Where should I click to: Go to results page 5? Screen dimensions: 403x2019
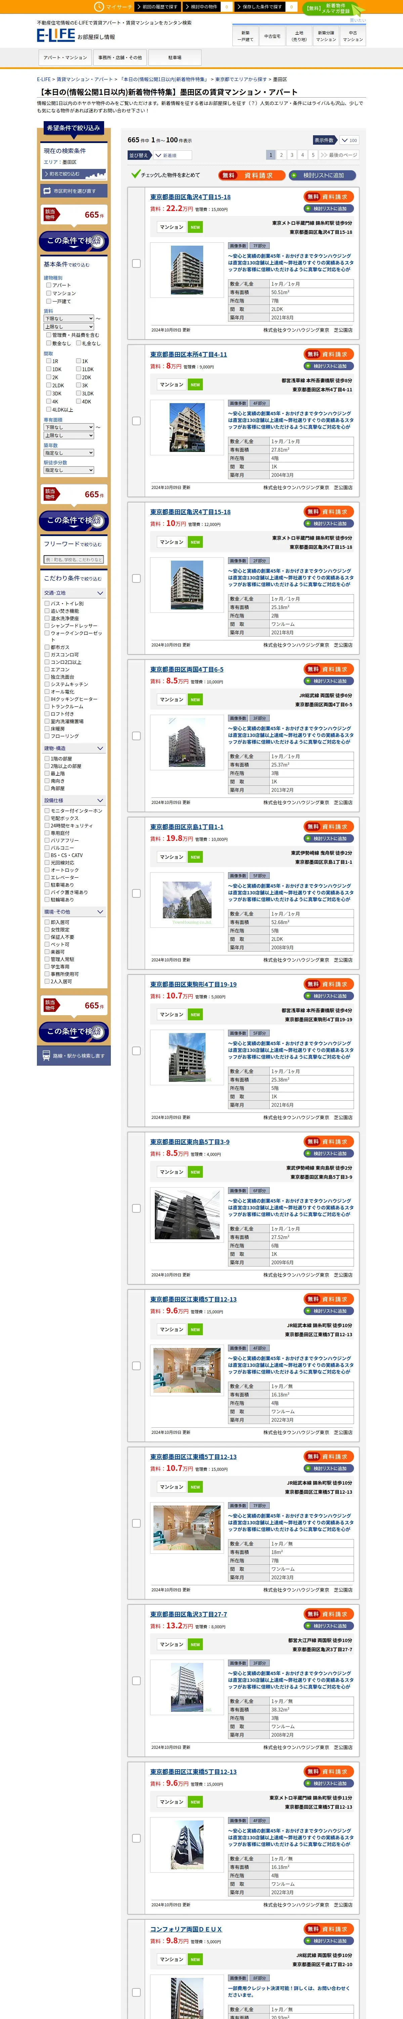[312, 155]
